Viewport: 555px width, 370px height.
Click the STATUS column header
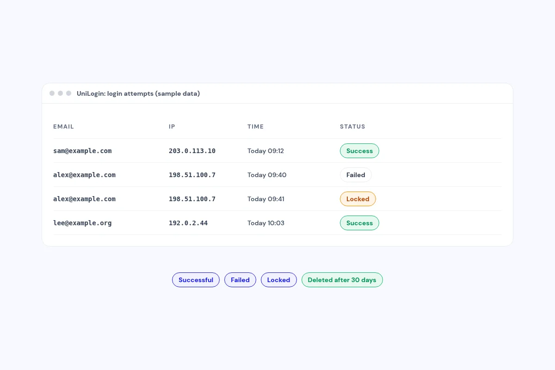pos(352,127)
